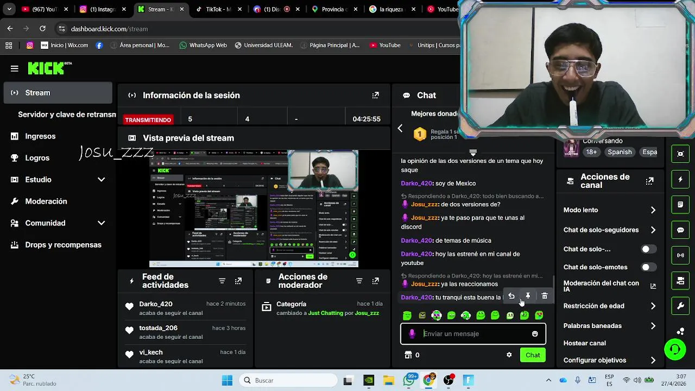This screenshot has height=391, width=695.
Task: Select the wrench icon in right toolbar
Action: click(680, 306)
